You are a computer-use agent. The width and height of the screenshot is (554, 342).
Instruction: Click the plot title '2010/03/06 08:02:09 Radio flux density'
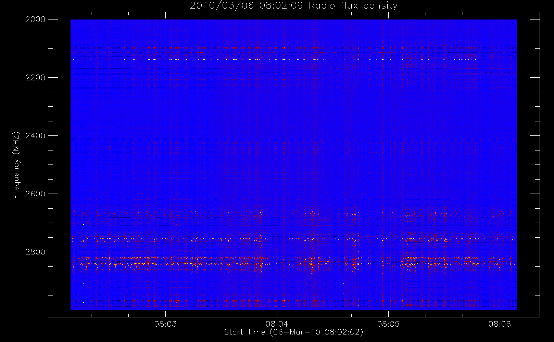(294, 6)
